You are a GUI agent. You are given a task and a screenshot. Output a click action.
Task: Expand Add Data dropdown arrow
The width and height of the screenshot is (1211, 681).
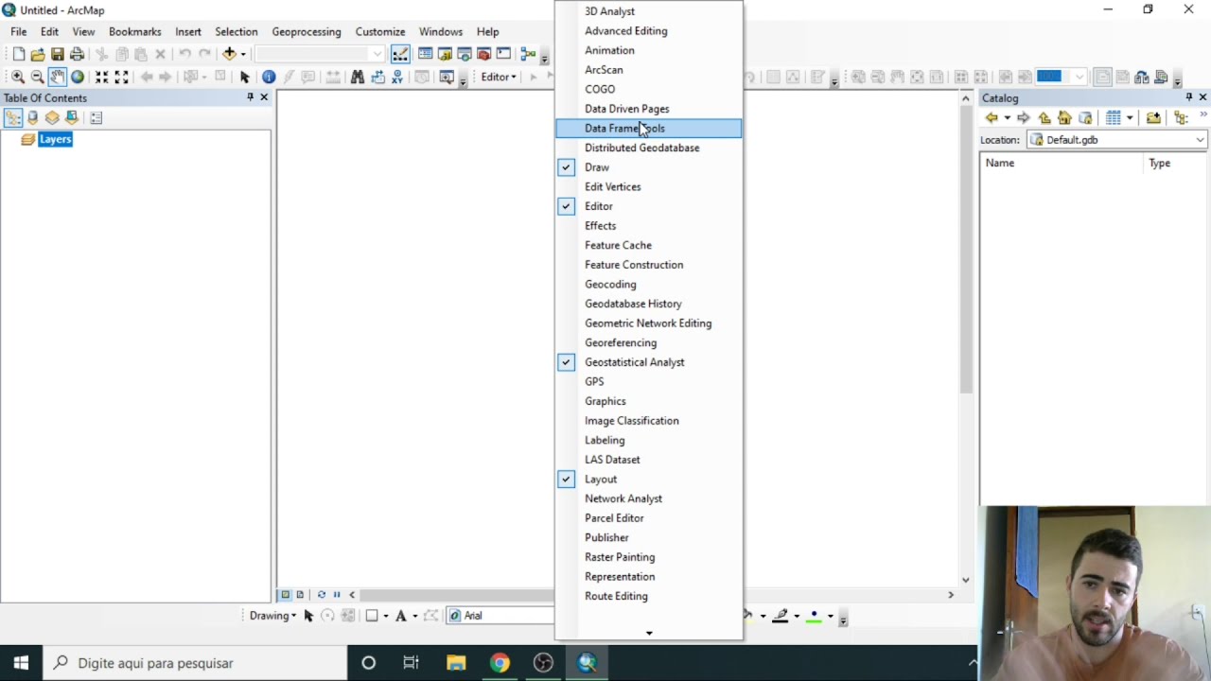click(243, 54)
